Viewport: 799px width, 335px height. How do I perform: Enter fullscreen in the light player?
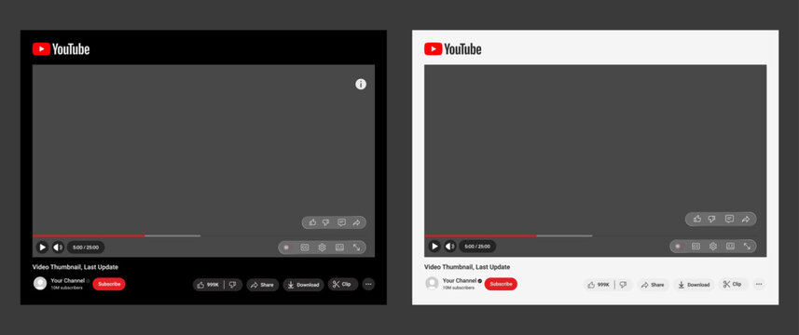click(747, 247)
